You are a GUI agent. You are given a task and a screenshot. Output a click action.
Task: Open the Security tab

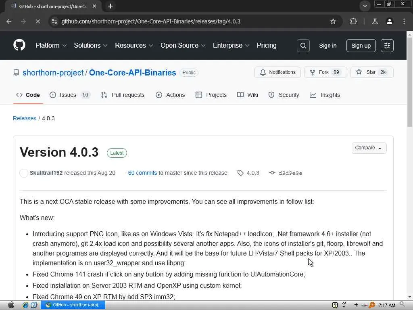point(284,95)
